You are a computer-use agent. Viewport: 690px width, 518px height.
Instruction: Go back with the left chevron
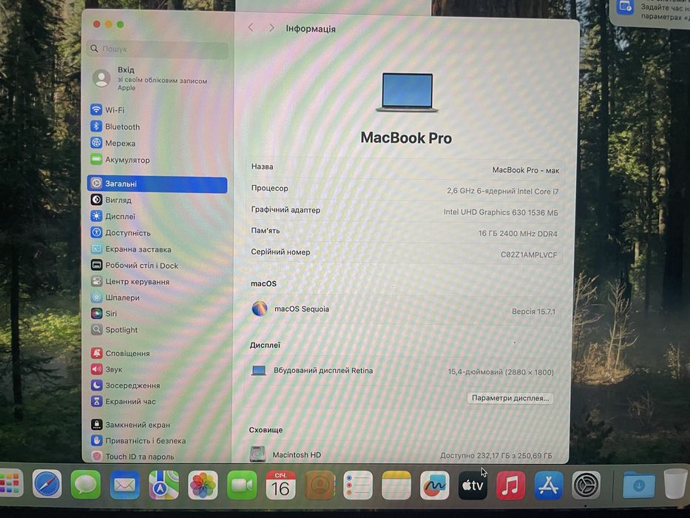[x=251, y=28]
